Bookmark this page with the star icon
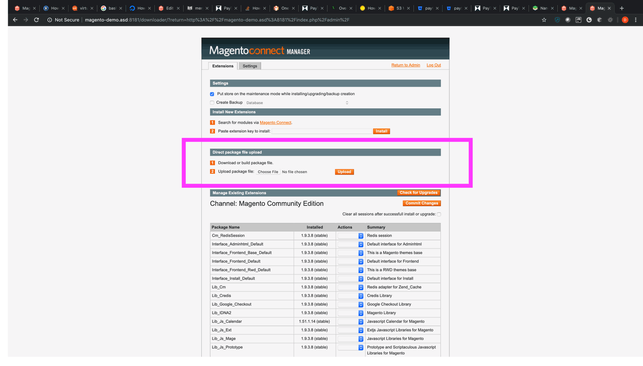 (x=544, y=20)
